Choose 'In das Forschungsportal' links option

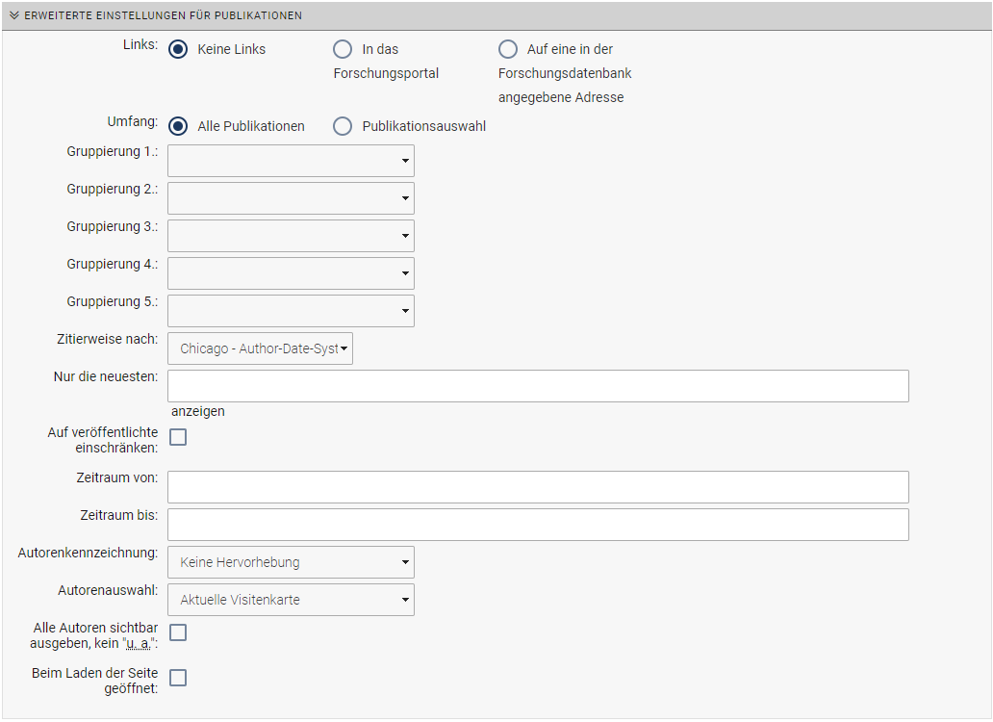pyautogui.click(x=343, y=49)
